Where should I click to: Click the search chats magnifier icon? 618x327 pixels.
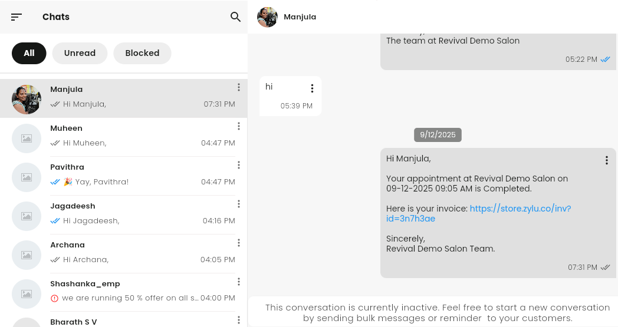(235, 17)
